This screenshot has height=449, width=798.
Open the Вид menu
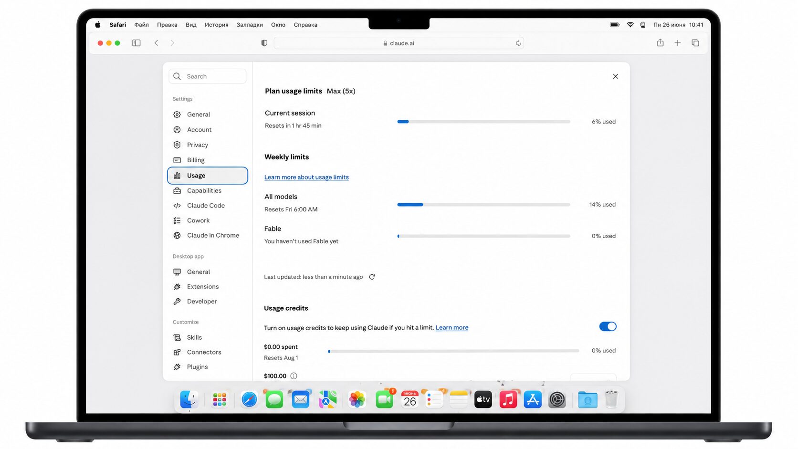[x=191, y=25]
